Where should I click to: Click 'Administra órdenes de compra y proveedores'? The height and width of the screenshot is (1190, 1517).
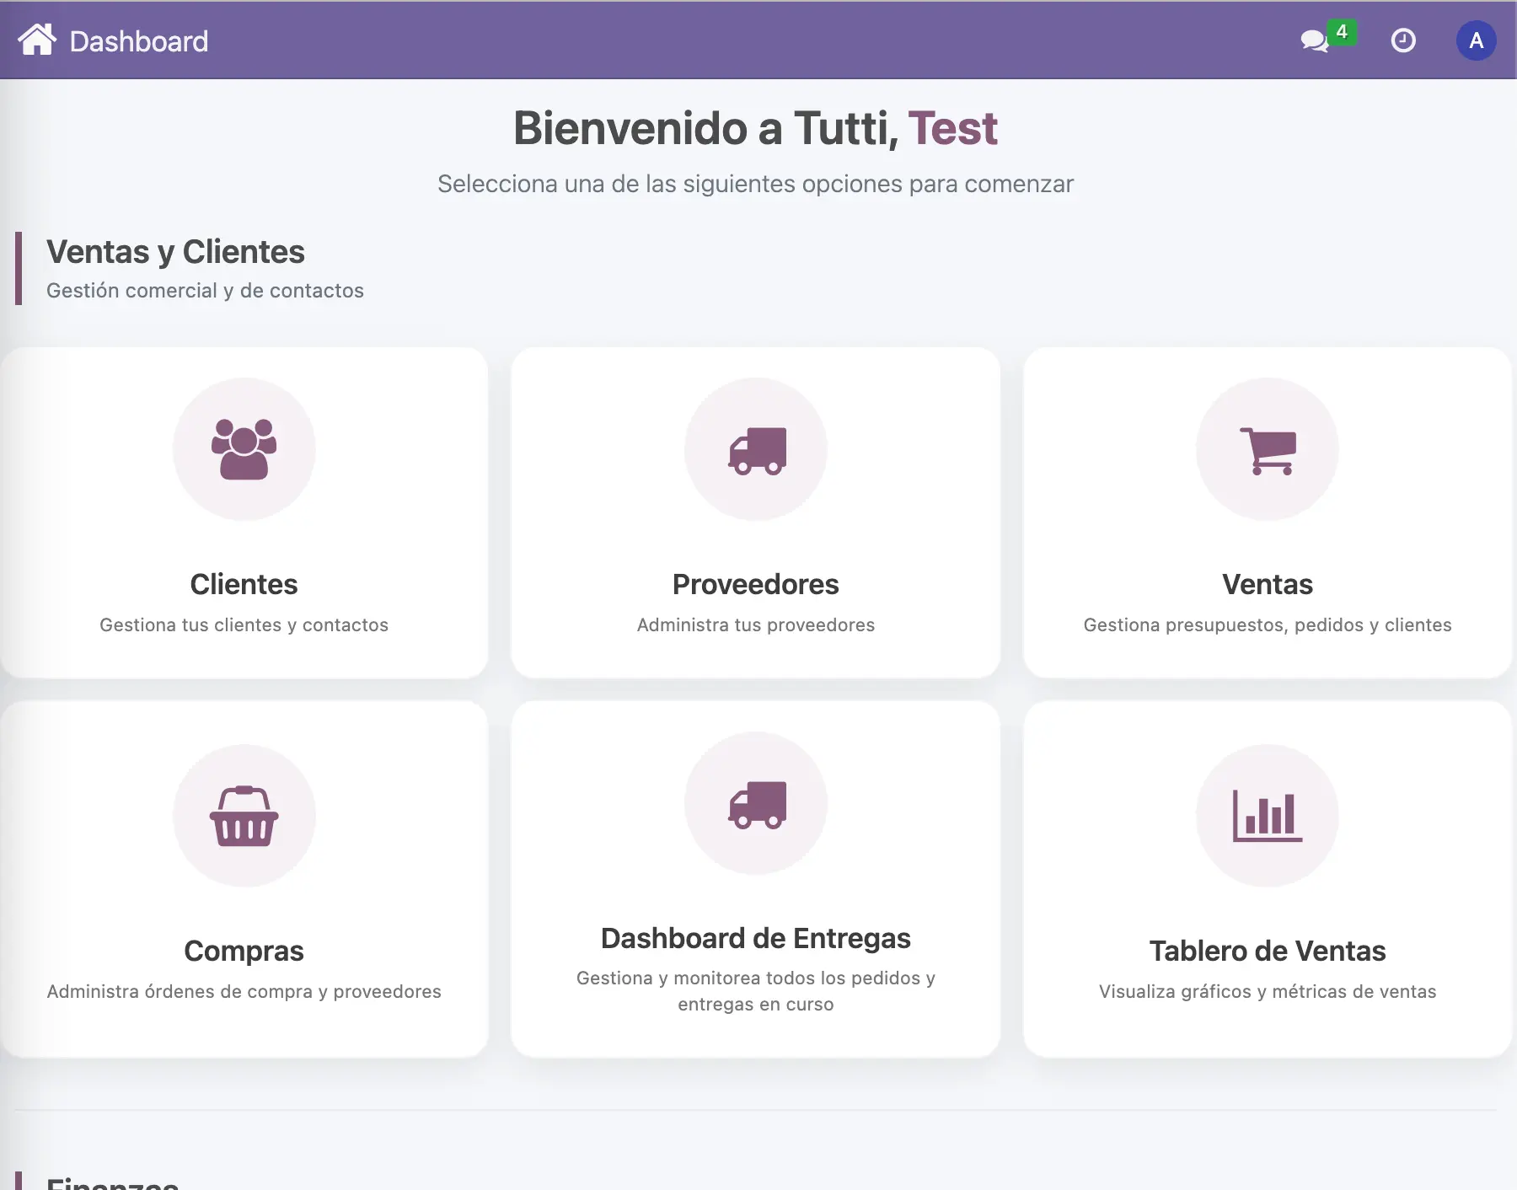(244, 992)
